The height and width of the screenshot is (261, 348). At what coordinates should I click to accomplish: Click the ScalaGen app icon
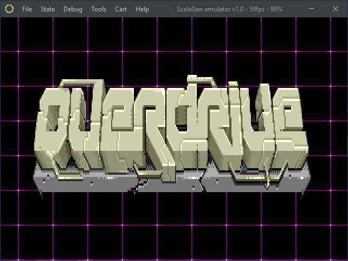(x=9, y=9)
